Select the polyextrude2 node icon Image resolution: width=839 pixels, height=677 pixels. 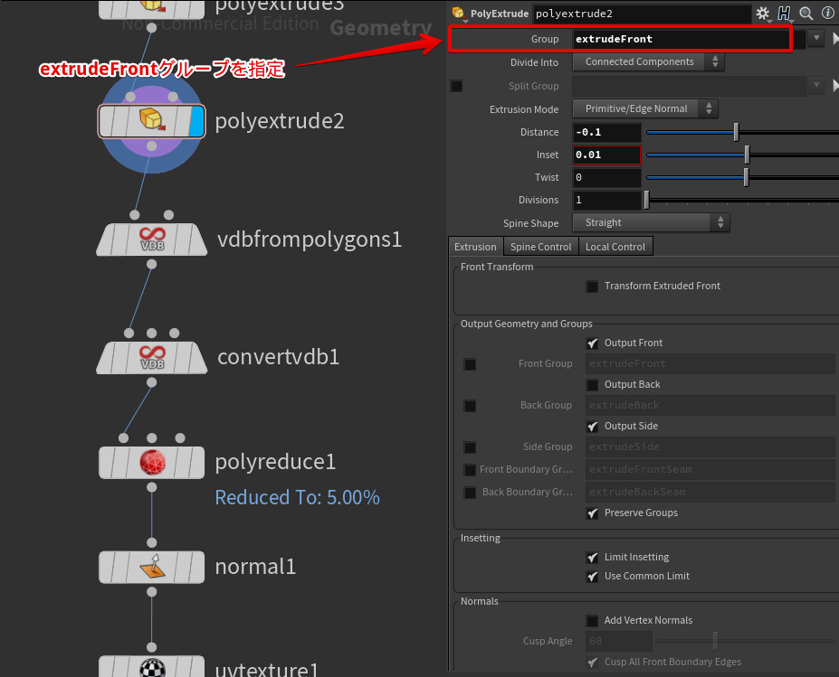pos(152,119)
